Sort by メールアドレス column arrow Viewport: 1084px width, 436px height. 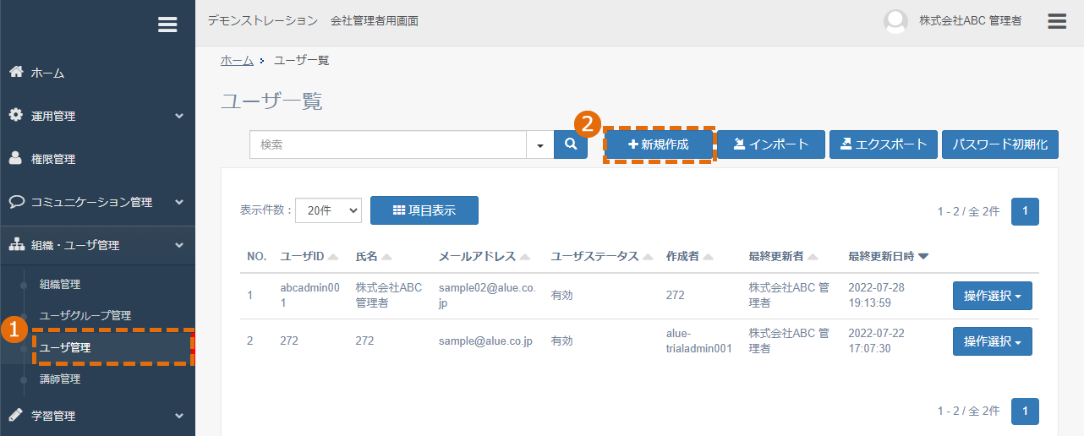click(x=525, y=257)
